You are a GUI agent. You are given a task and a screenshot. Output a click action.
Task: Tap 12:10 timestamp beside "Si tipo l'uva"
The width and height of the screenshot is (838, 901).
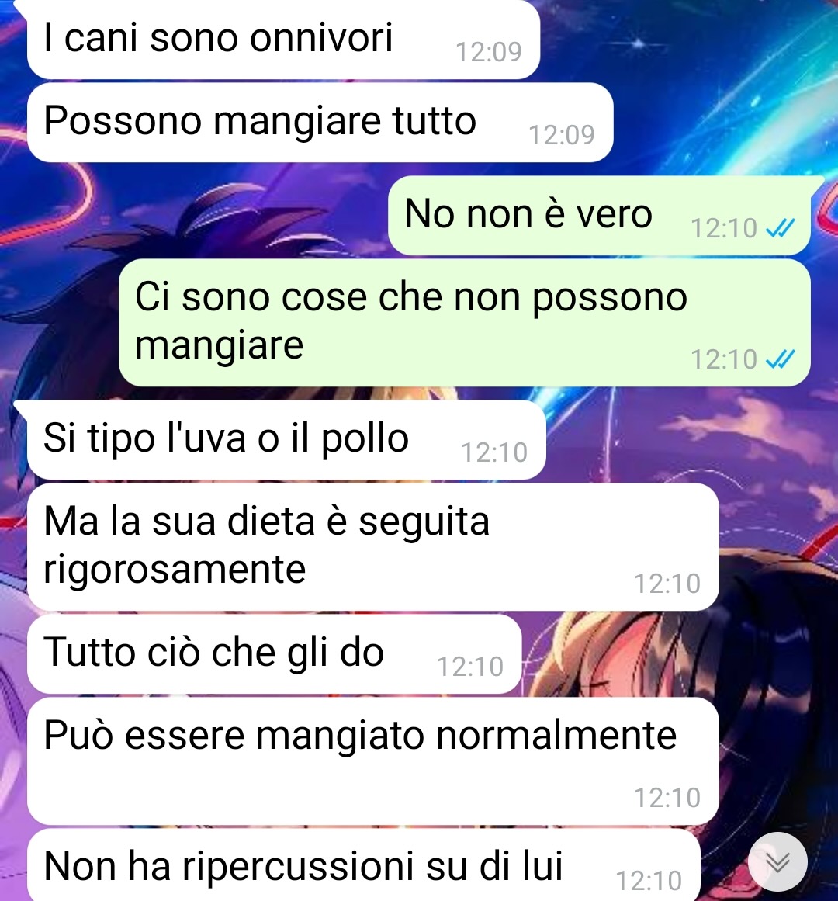pyautogui.click(x=494, y=452)
